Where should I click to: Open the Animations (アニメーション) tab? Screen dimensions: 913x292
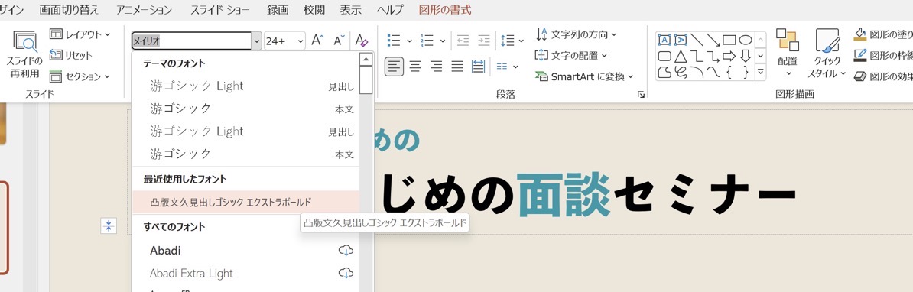click(144, 10)
